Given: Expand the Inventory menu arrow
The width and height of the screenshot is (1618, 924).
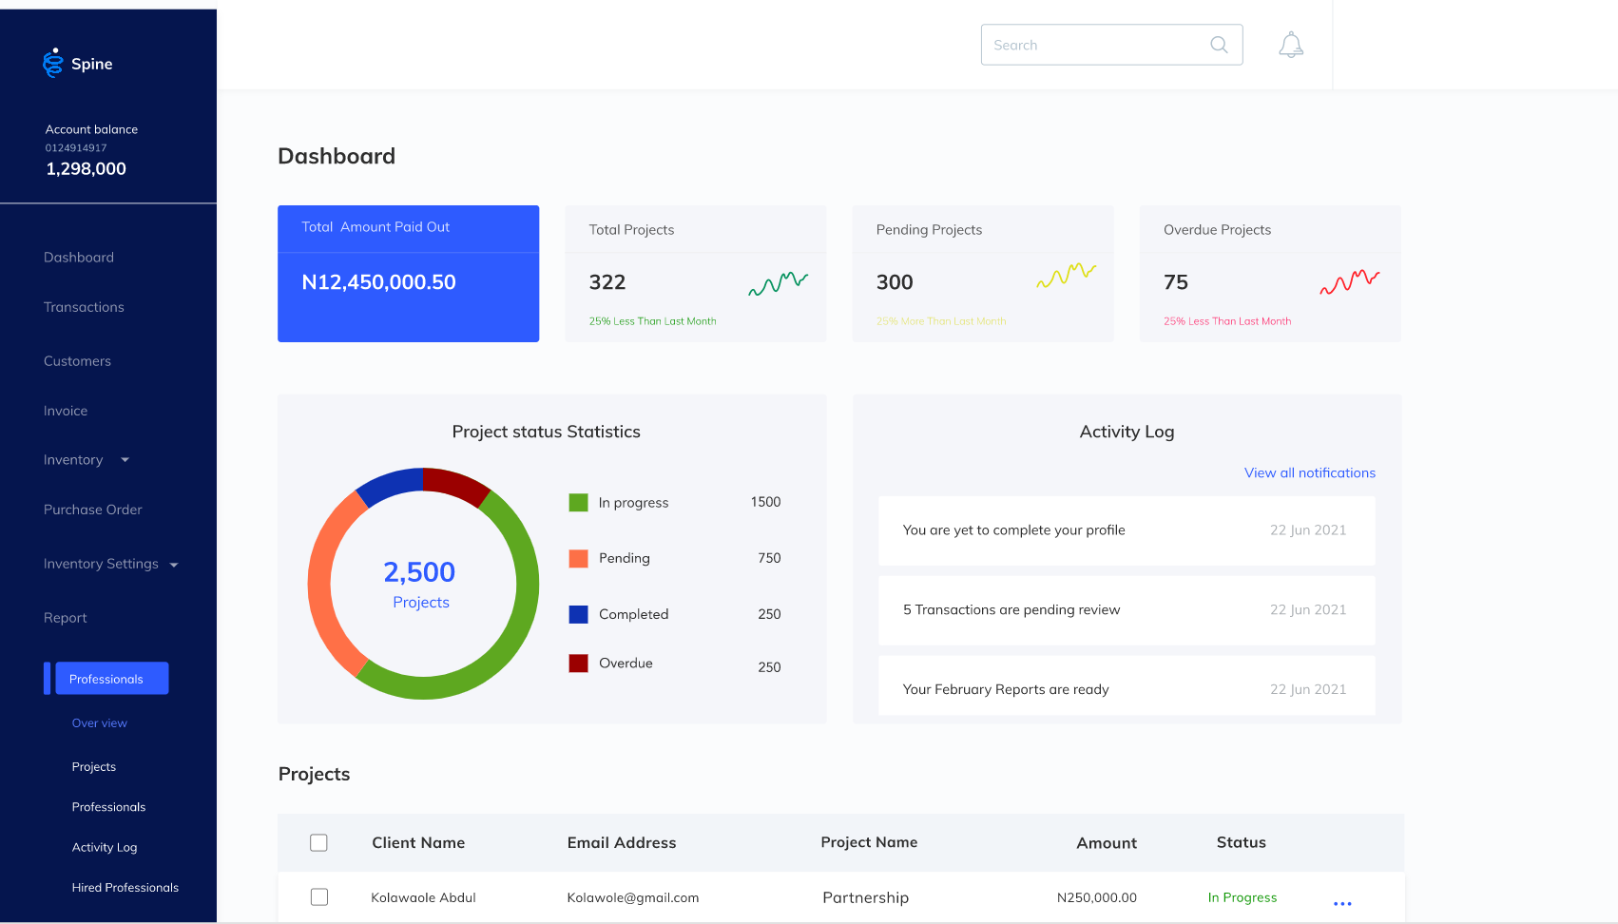Looking at the screenshot, I should click(125, 460).
